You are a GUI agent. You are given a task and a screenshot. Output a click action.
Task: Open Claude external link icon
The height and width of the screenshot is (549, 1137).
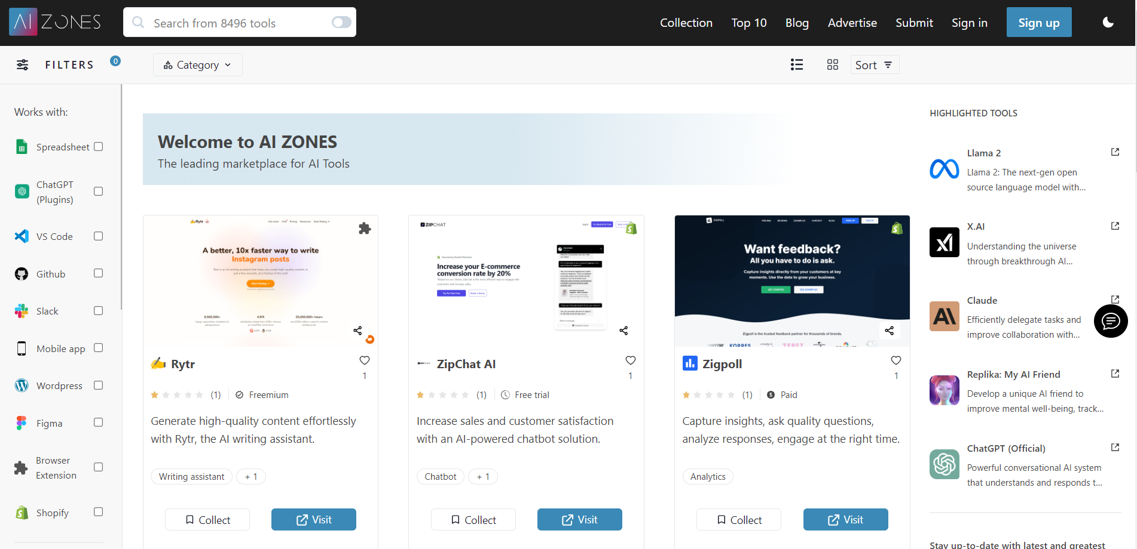pos(1115,300)
